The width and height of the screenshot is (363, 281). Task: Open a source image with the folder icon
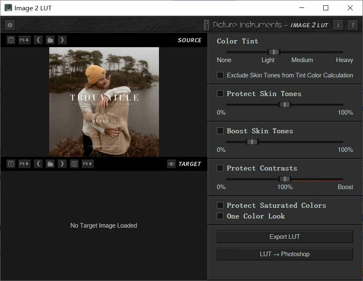(x=50, y=40)
